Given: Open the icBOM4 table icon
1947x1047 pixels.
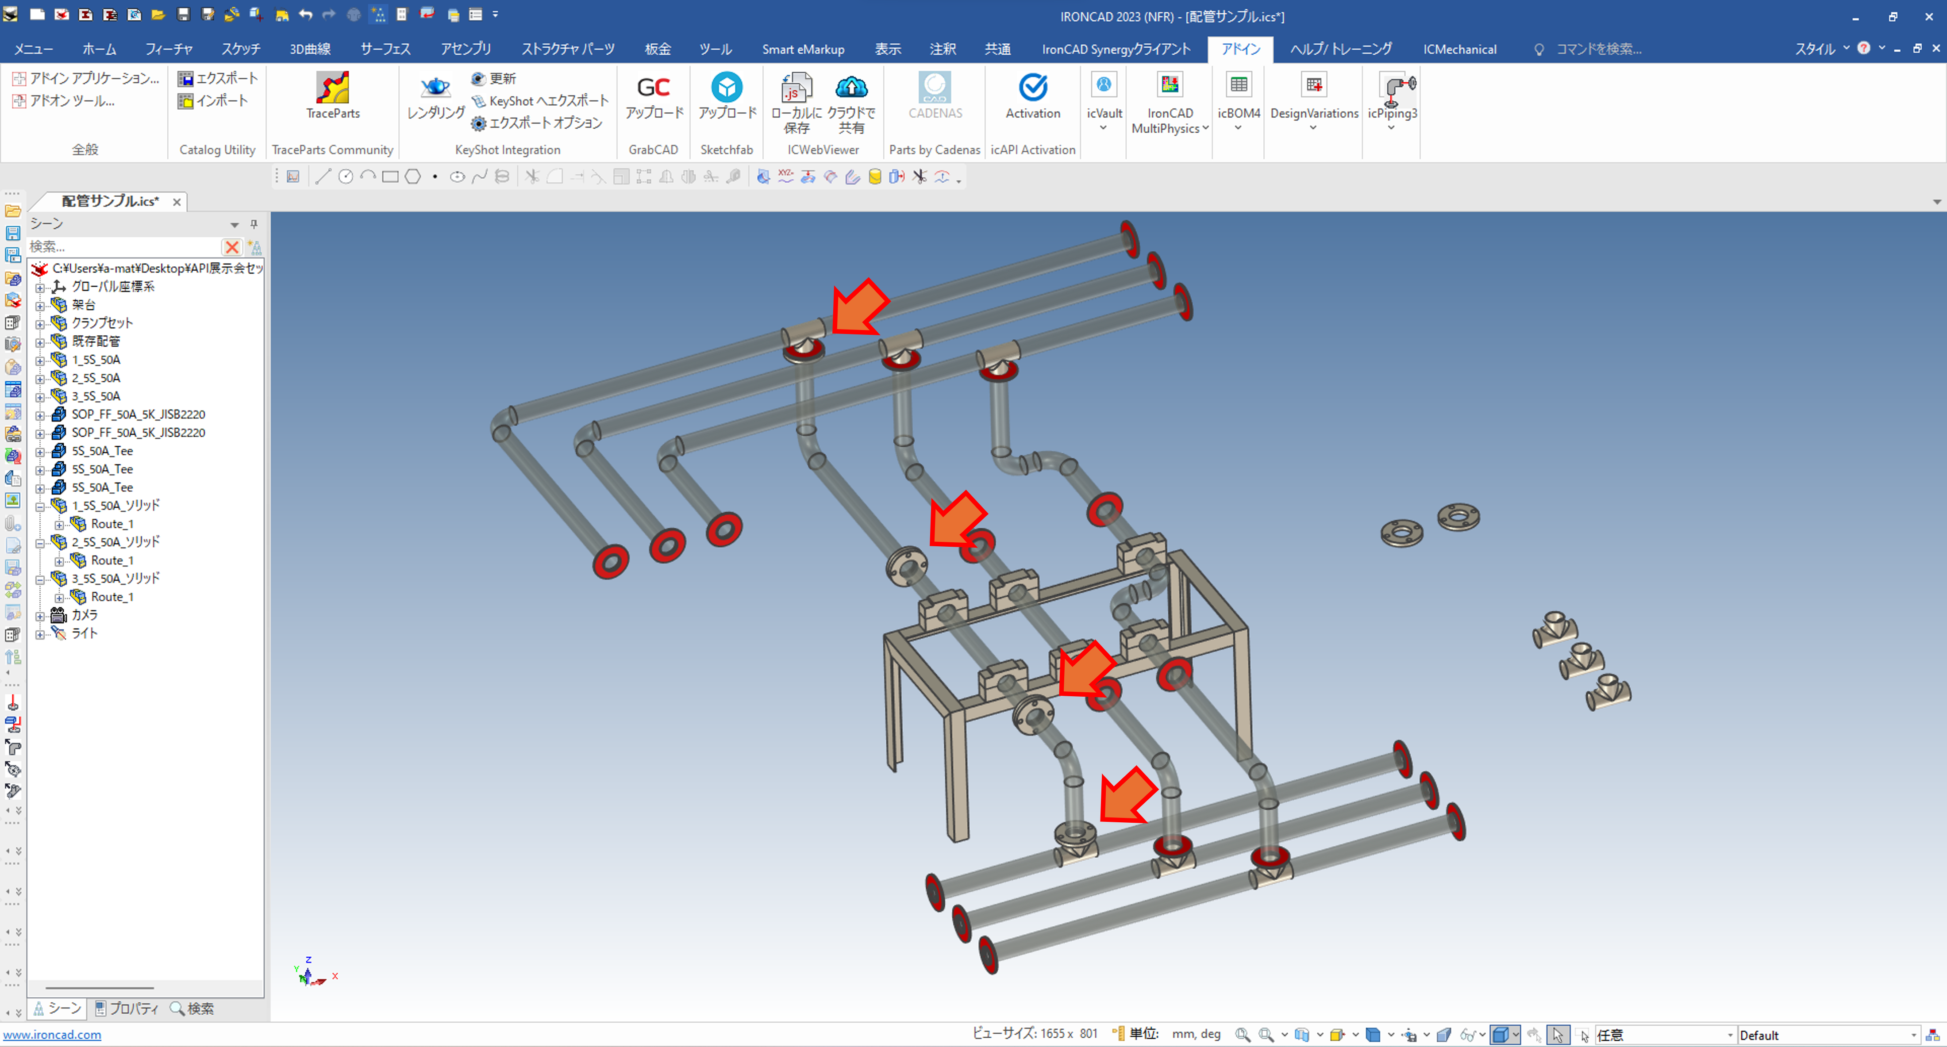Looking at the screenshot, I should (x=1238, y=84).
